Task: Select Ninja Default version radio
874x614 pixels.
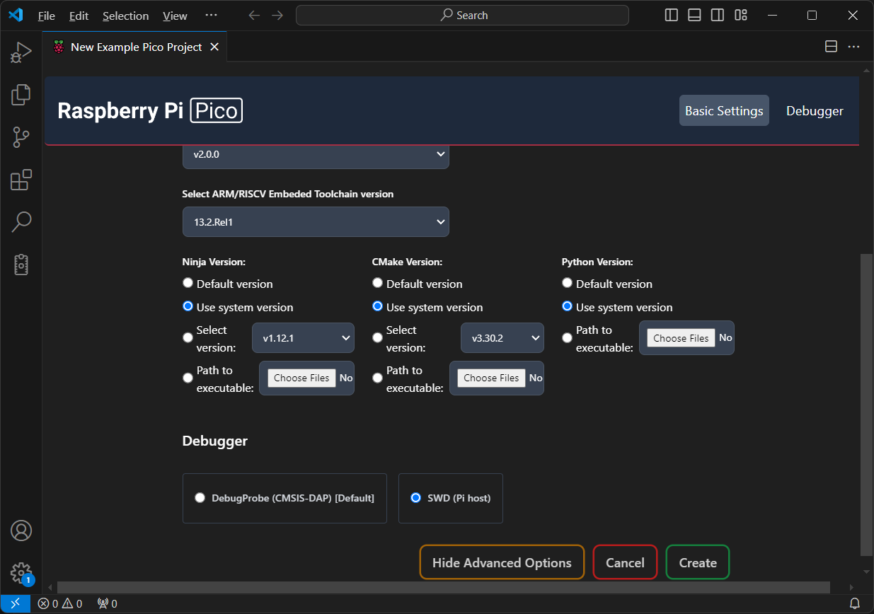Action: 188,283
